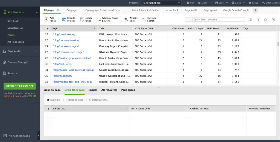Click New project icon
This screenshot has width=280, height=142.
tap(188, 3)
